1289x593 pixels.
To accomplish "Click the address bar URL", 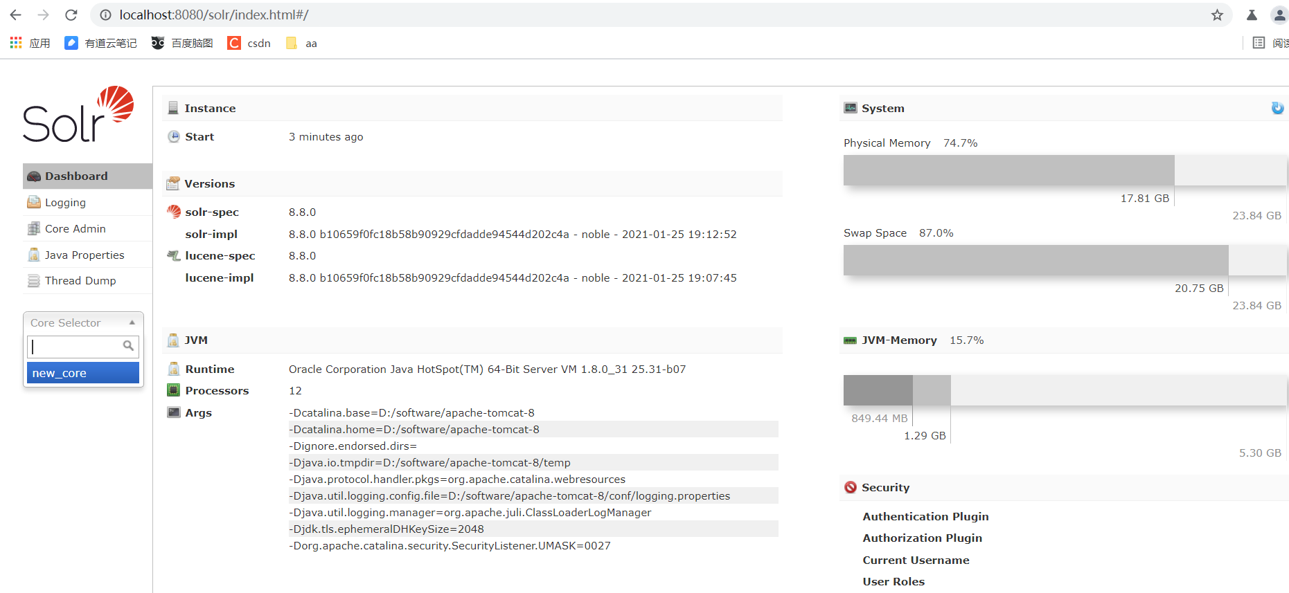I will click(214, 15).
